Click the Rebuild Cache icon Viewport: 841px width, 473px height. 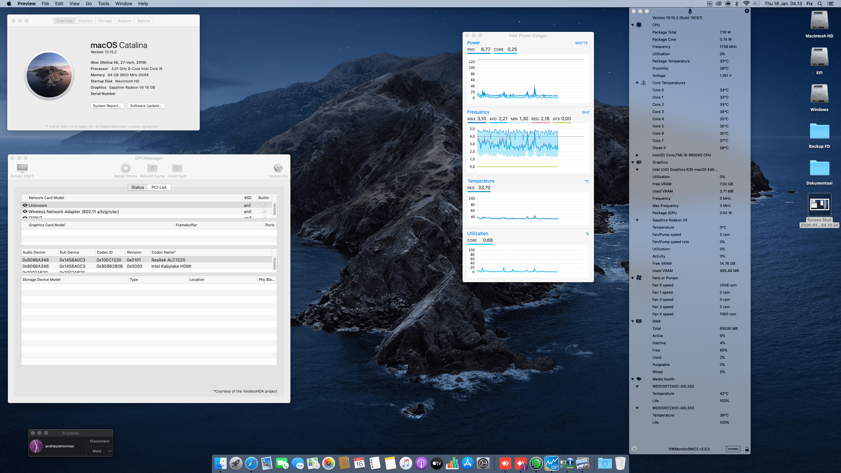pos(152,168)
